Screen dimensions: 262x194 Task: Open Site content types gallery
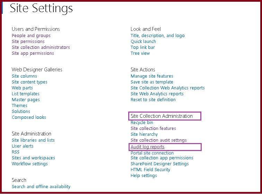click(x=29, y=82)
